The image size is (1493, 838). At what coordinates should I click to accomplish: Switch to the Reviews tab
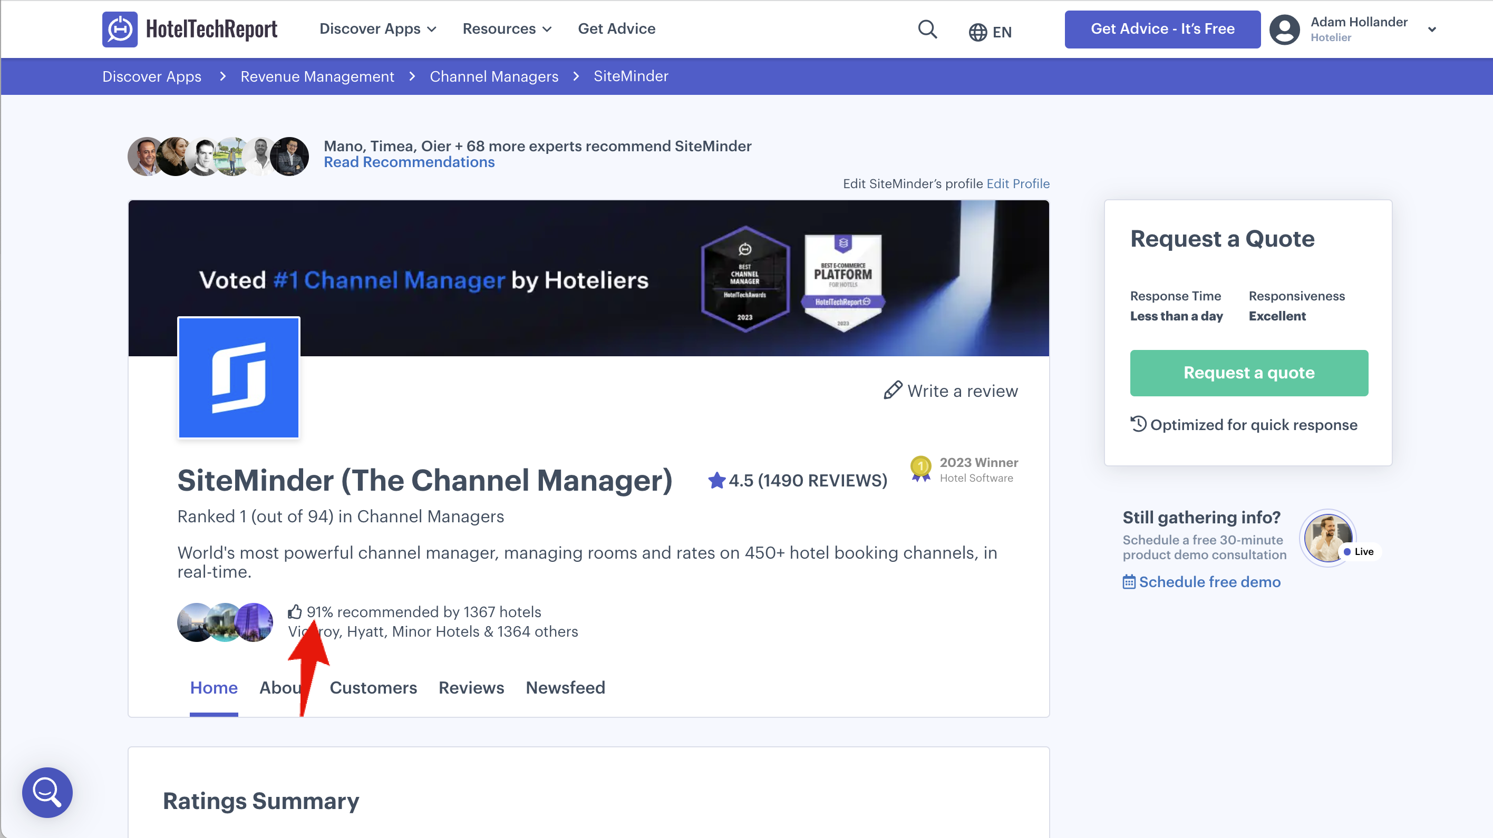click(x=471, y=687)
